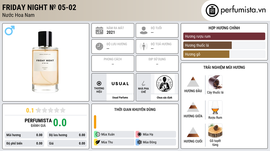Click the Mùa Thu leaf icon
270x151 pixels.
tap(98, 142)
